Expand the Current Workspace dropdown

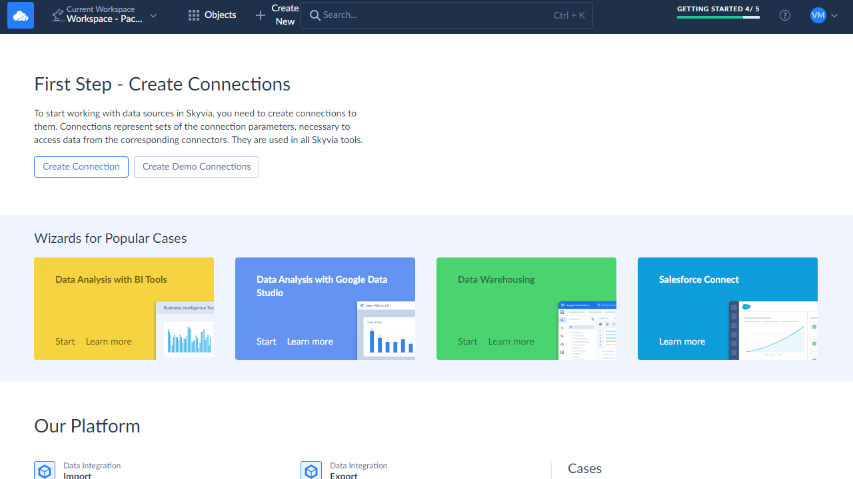(x=153, y=15)
